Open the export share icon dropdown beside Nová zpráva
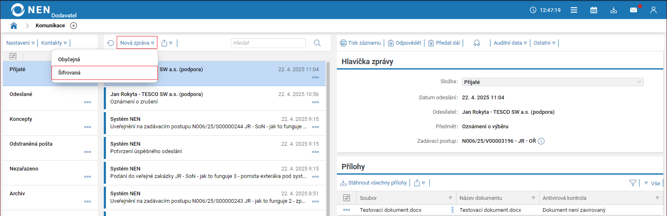Viewport: 667px width, 216px height. 167,43
